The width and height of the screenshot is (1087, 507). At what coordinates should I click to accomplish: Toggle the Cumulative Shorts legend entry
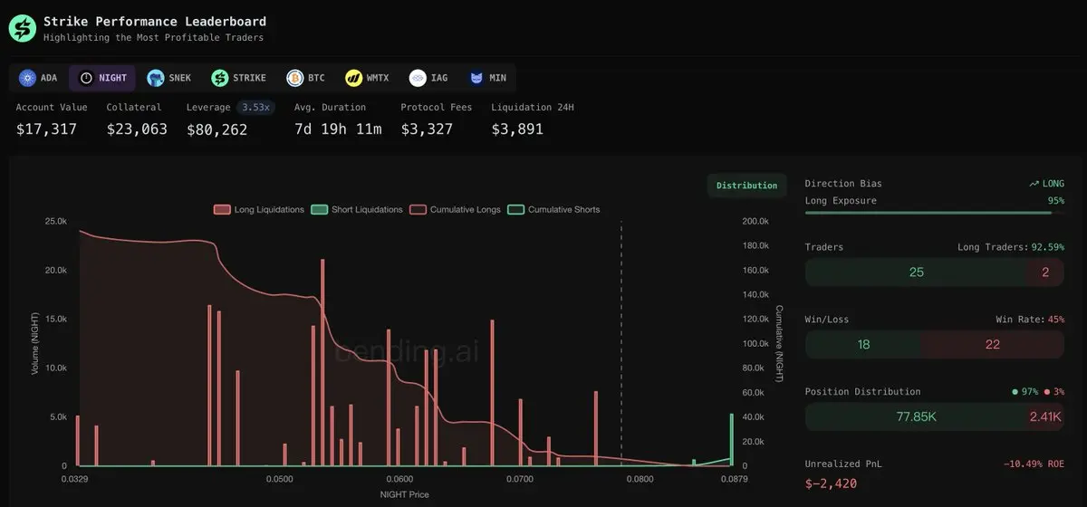(x=553, y=209)
